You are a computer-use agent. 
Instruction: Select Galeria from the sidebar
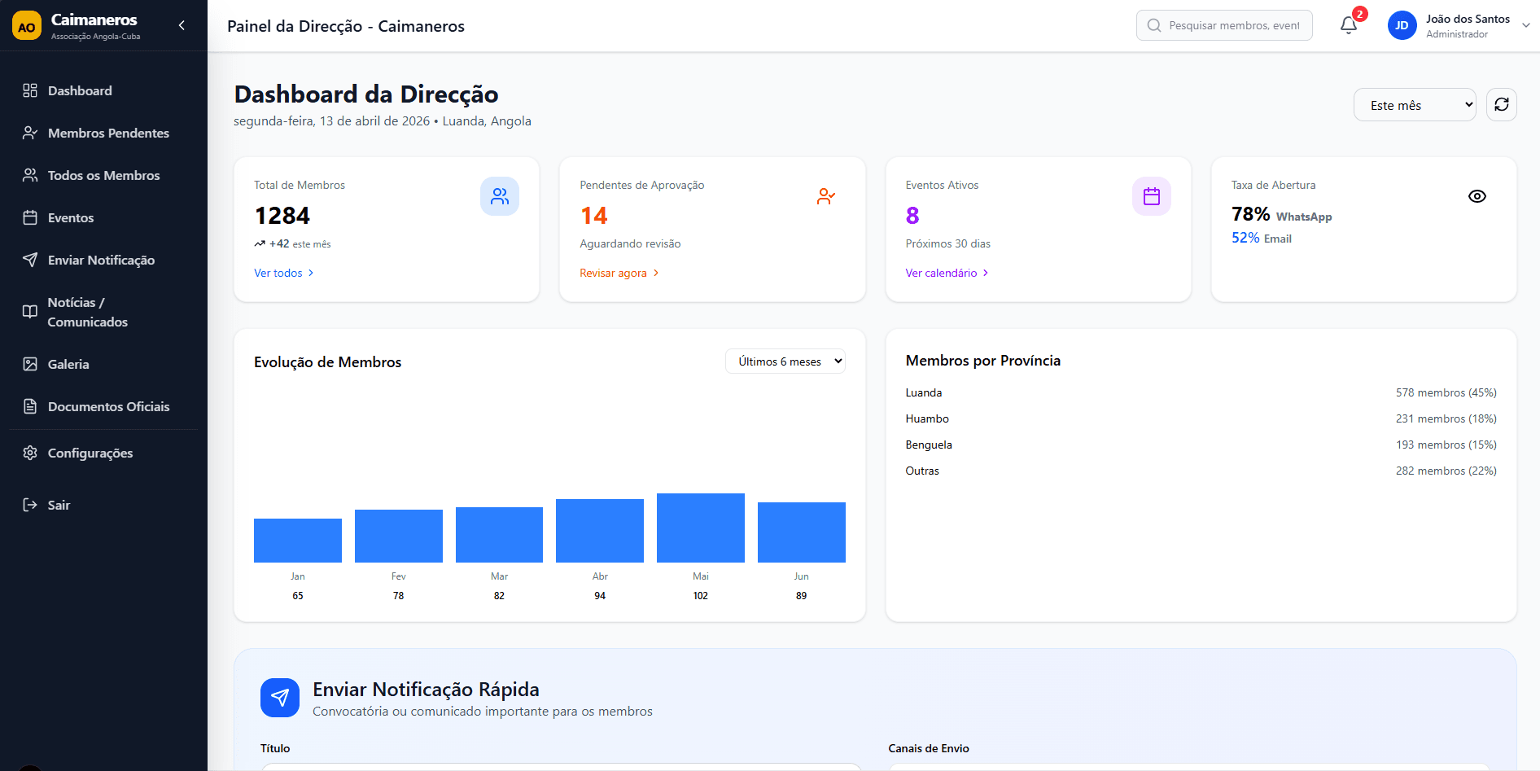coord(68,364)
